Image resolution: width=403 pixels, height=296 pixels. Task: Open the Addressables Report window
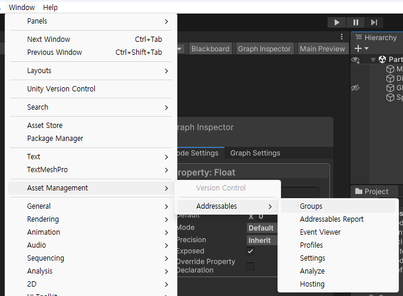338,219
